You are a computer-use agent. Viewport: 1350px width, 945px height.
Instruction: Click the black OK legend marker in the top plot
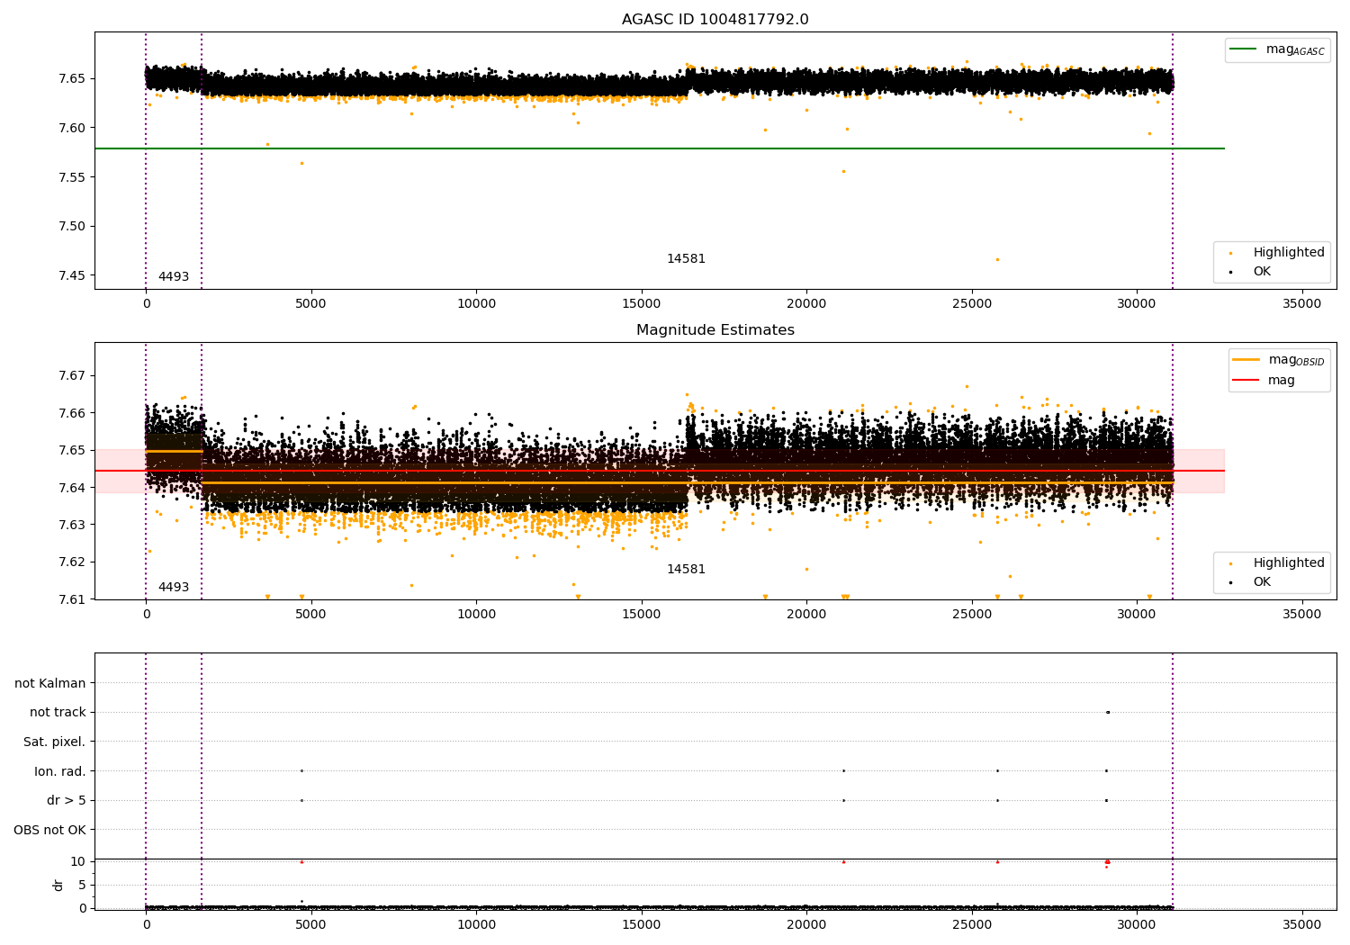[x=1230, y=272]
